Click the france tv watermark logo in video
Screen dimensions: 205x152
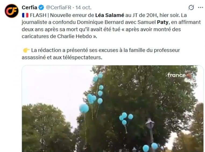pyautogui.click(x=180, y=75)
